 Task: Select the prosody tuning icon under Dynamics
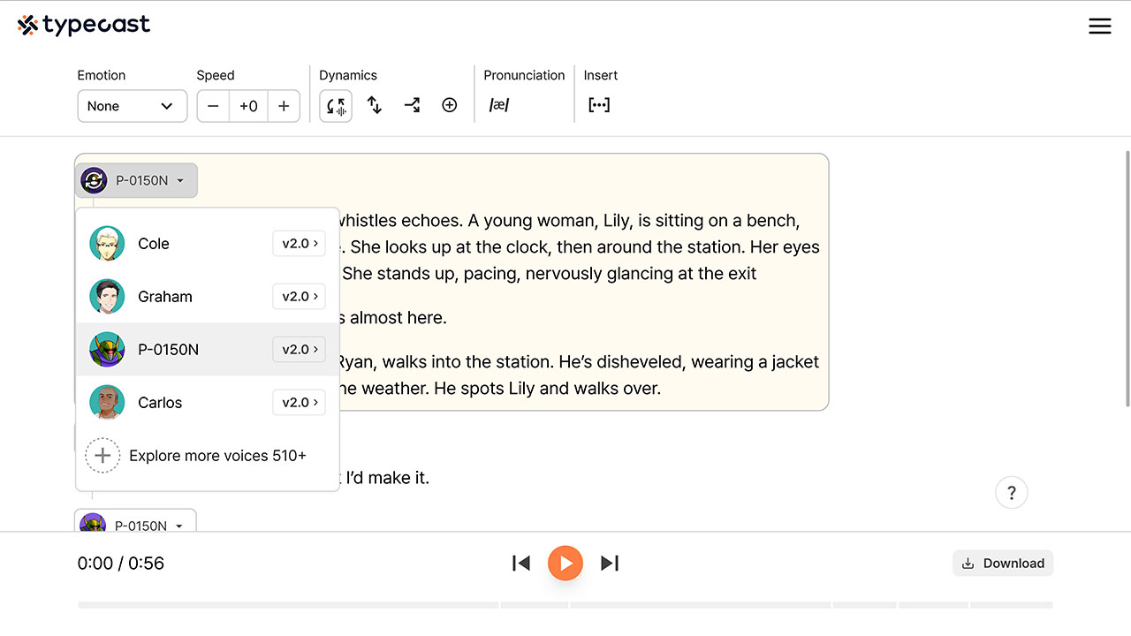click(x=336, y=104)
